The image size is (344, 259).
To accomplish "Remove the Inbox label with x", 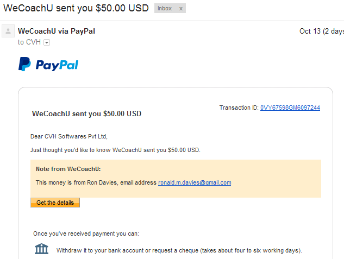I will (x=181, y=9).
